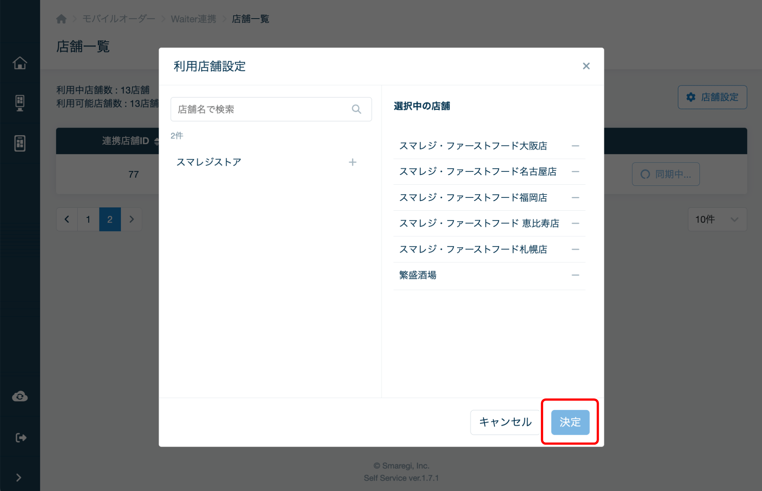
Task: Click the キャンセル button
Action: click(505, 422)
